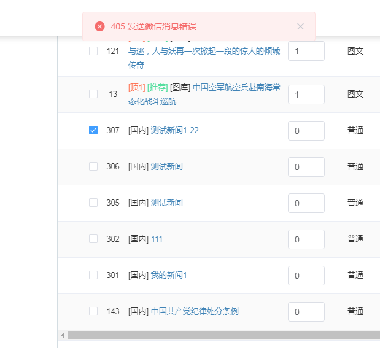Select the checkbox for row 143
This screenshot has height=348, width=380.
[x=93, y=311]
